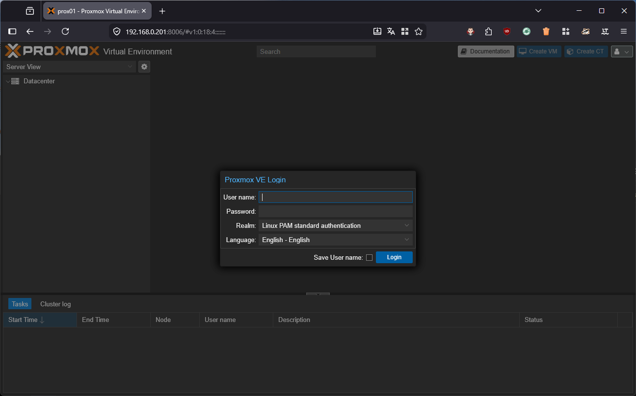Click the Firefox View icon in tab bar
Screen dimensions: 636x396
coord(30,11)
